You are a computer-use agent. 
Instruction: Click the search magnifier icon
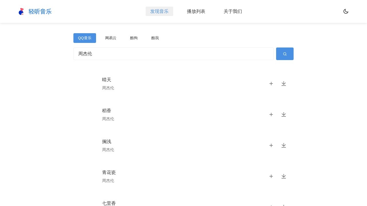click(x=285, y=54)
